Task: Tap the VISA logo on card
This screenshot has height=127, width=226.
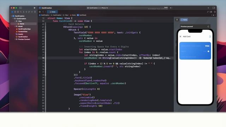Action: 207,46
